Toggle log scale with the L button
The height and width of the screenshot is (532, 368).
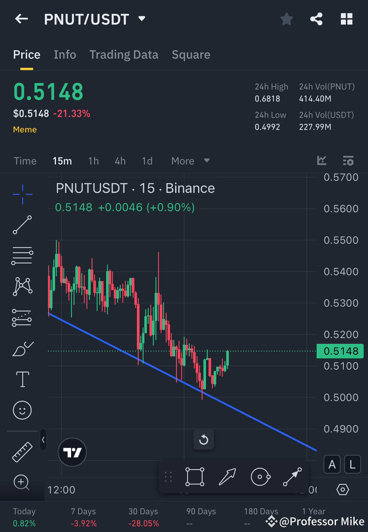coord(352,464)
